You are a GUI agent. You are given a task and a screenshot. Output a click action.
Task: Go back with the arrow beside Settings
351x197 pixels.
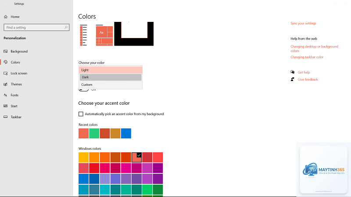[x=6, y=4]
